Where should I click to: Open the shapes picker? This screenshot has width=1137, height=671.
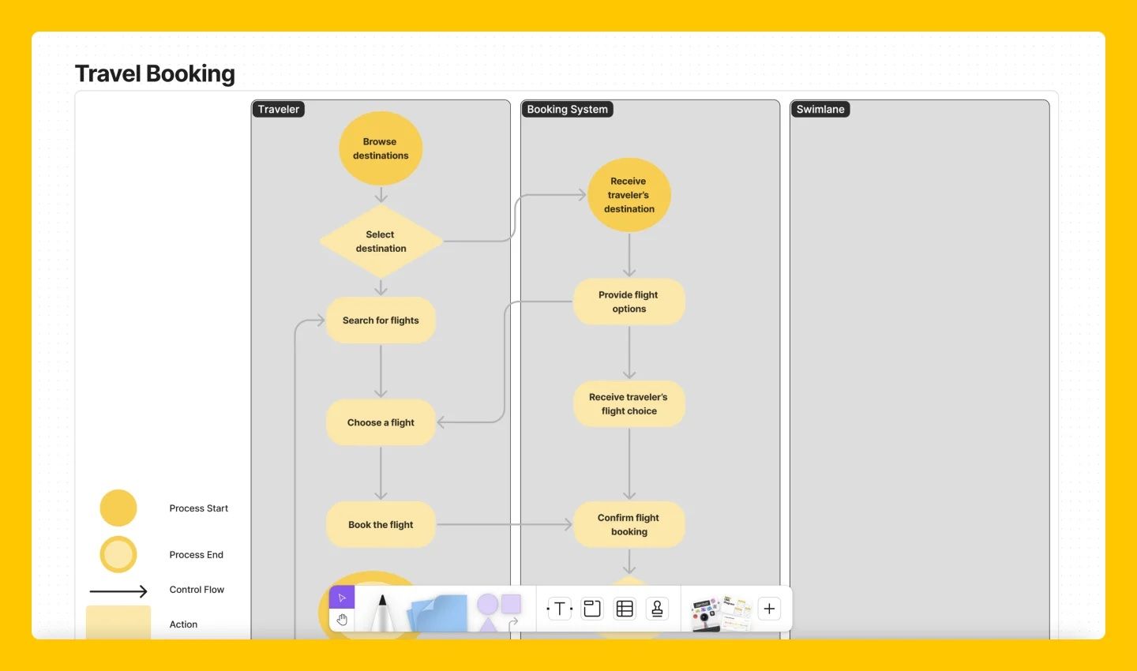tap(496, 608)
